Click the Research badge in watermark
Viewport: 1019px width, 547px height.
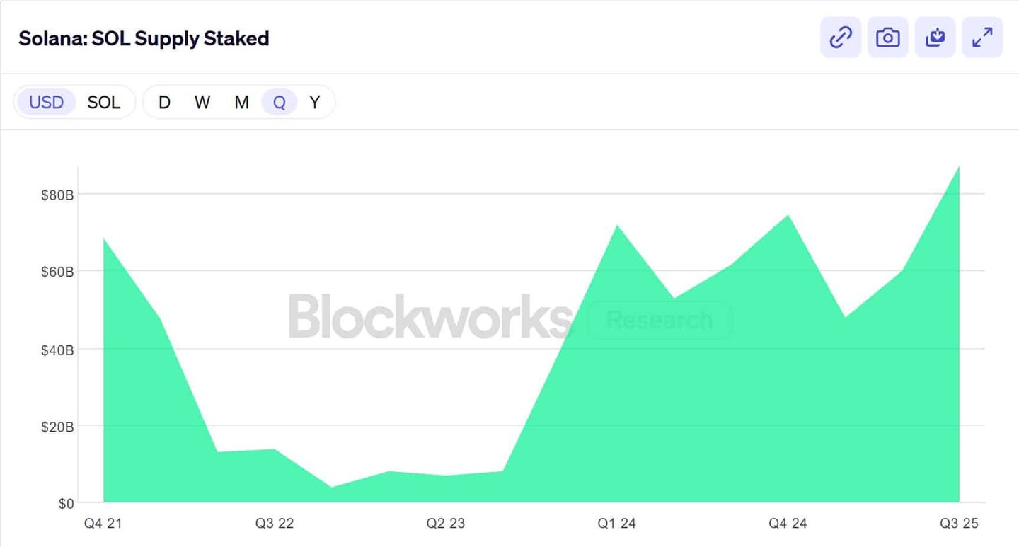click(660, 320)
